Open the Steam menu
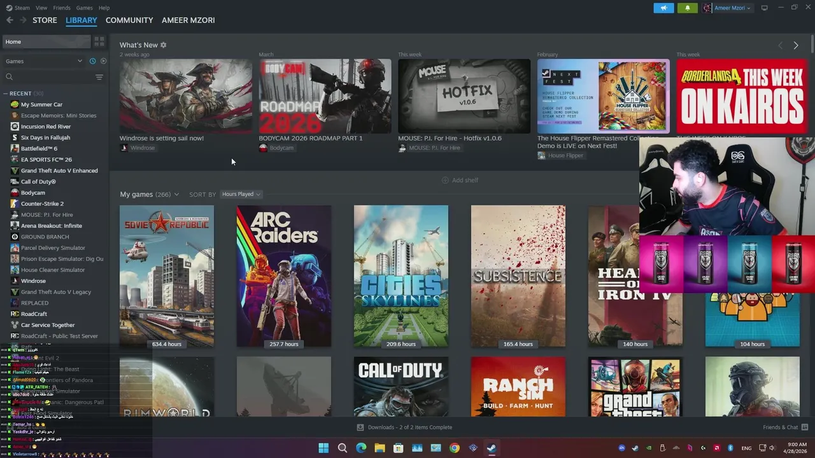 pyautogui.click(x=18, y=8)
